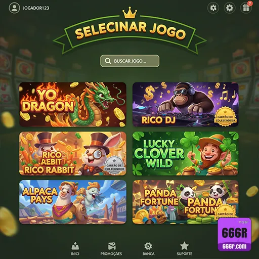This screenshot has height=259, width=259.
Task: Focus the Buscar Jogo search field
Action: click(129, 61)
